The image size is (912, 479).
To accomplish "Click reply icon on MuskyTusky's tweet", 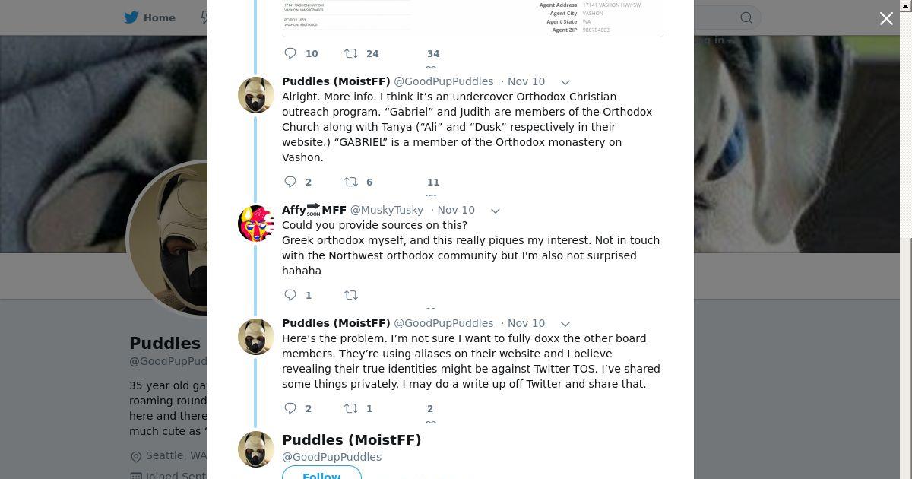I will [290, 295].
